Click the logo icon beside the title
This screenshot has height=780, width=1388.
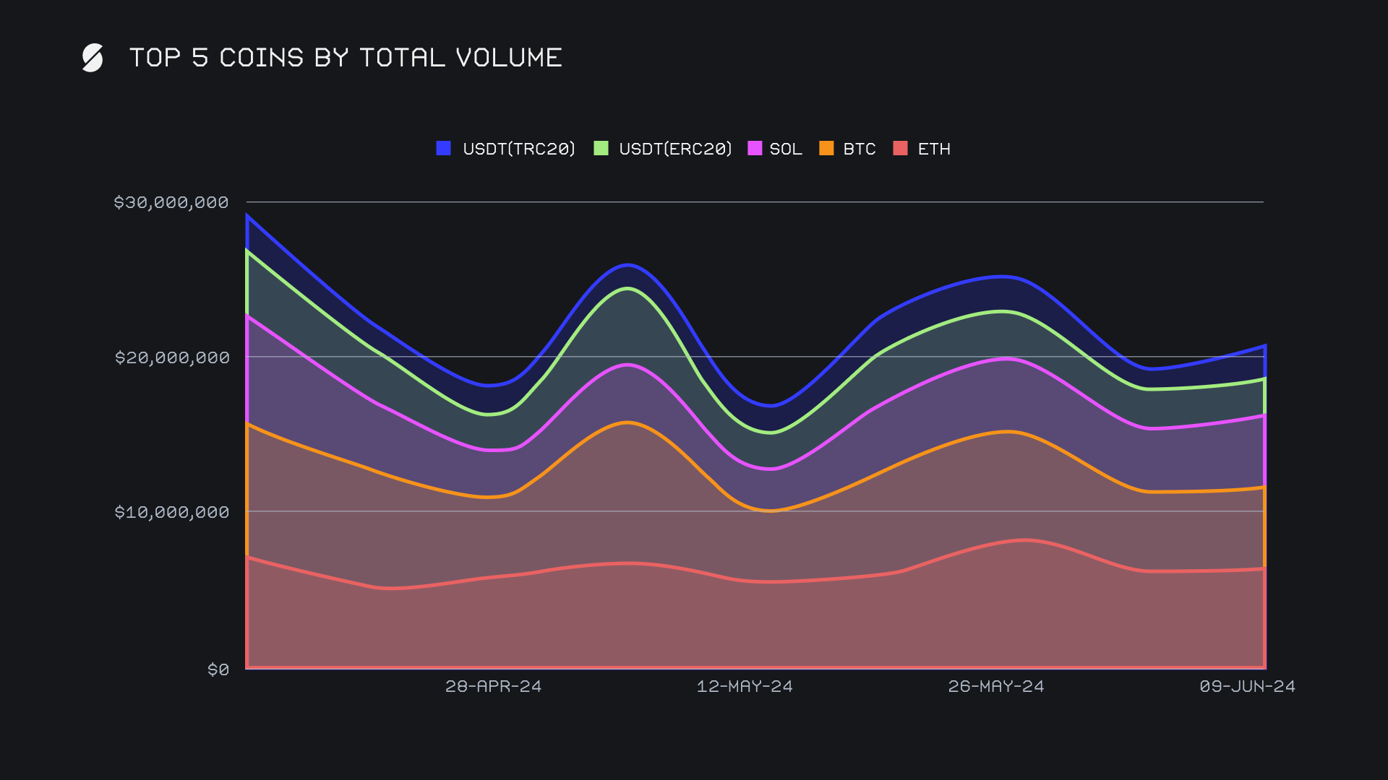93,58
